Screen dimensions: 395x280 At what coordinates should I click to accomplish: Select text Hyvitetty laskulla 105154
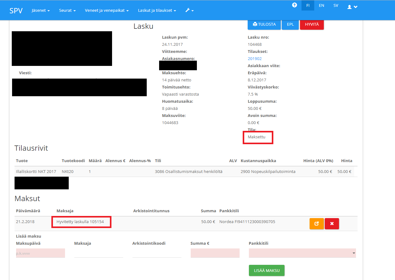[80, 222]
